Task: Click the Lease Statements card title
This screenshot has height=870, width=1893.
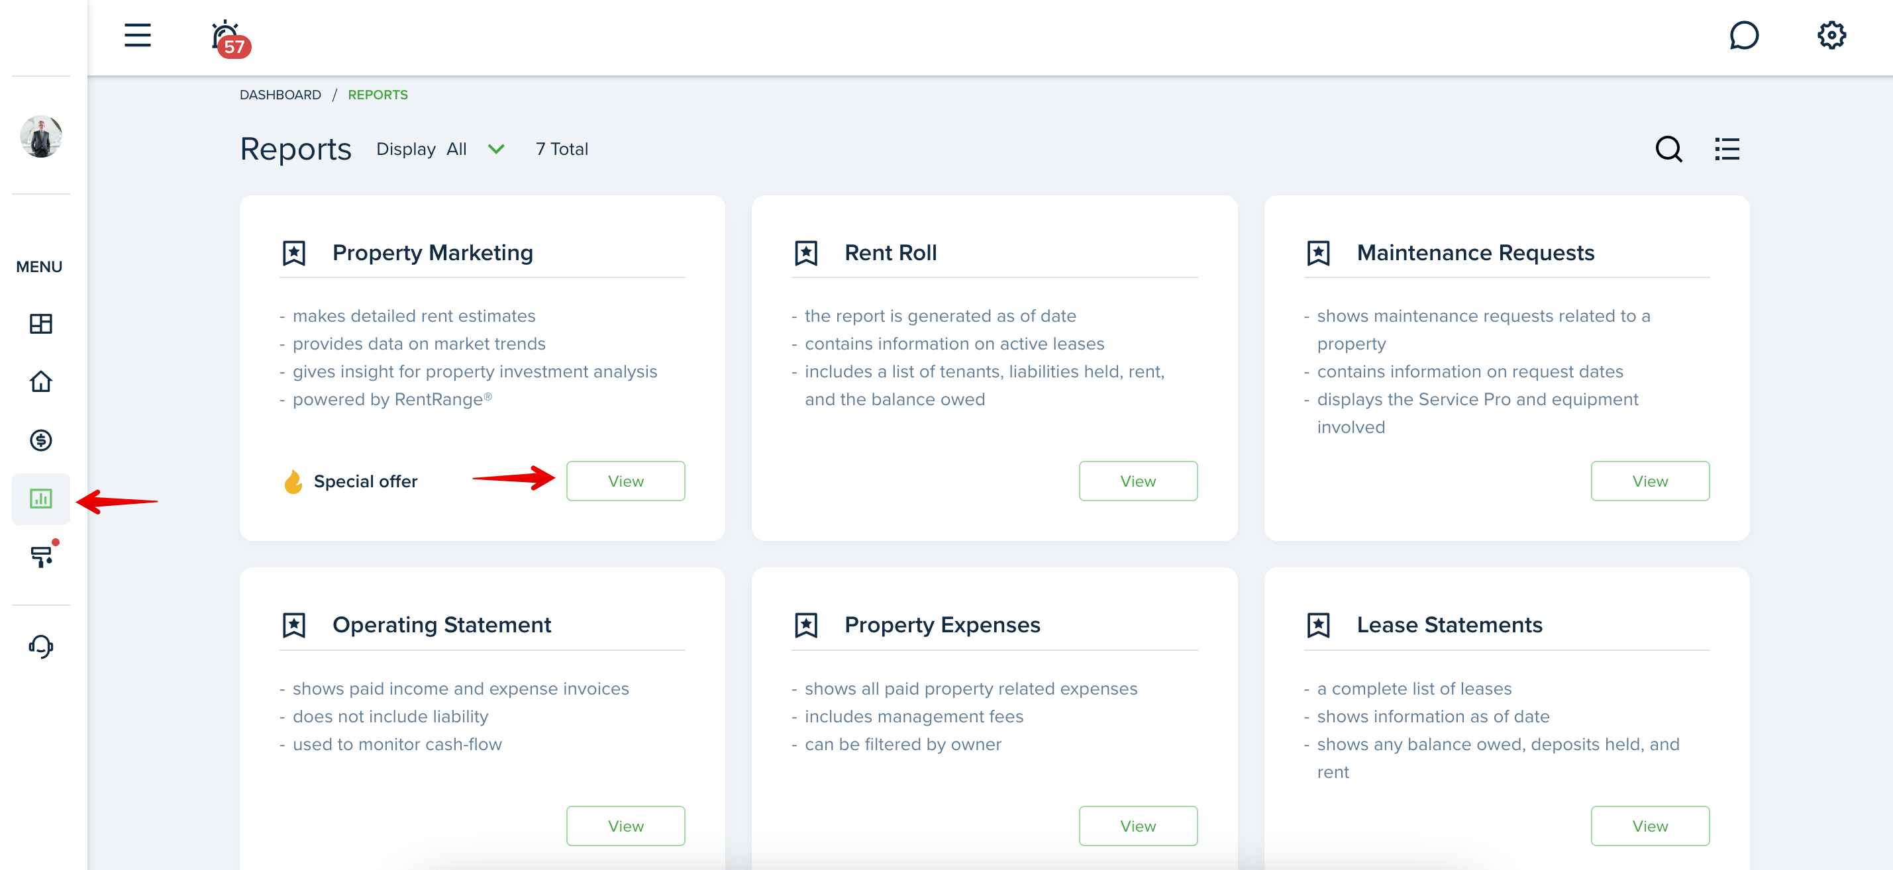Action: pos(1449,625)
